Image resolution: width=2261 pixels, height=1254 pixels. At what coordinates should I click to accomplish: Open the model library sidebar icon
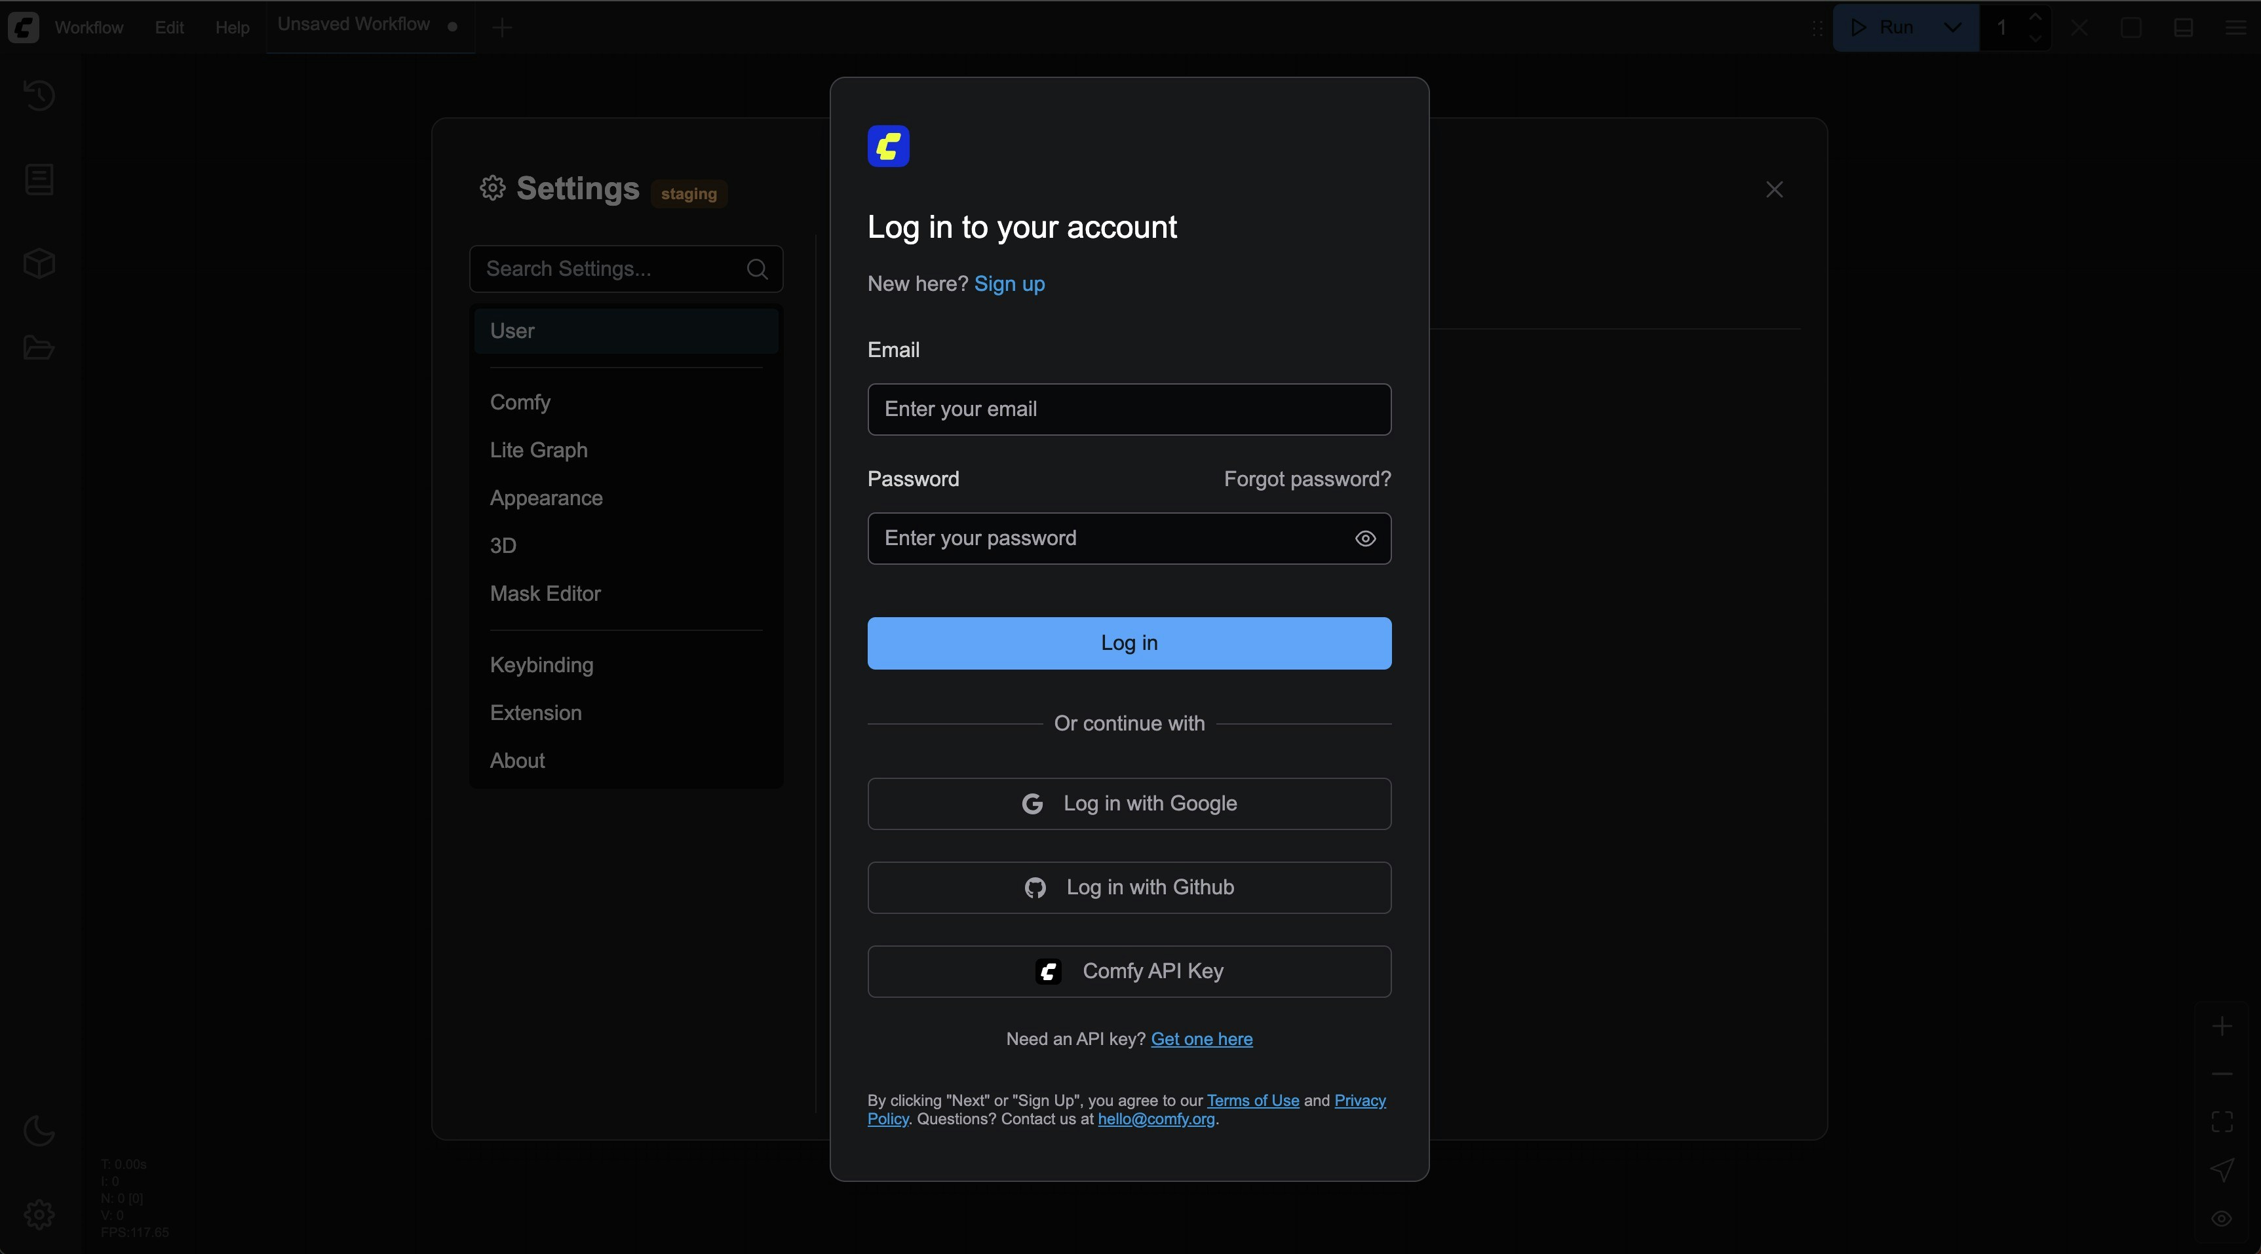pyautogui.click(x=39, y=261)
